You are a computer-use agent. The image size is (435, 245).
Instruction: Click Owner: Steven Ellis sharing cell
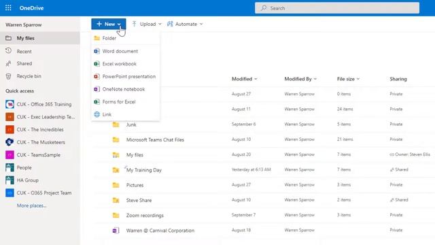pos(410,154)
